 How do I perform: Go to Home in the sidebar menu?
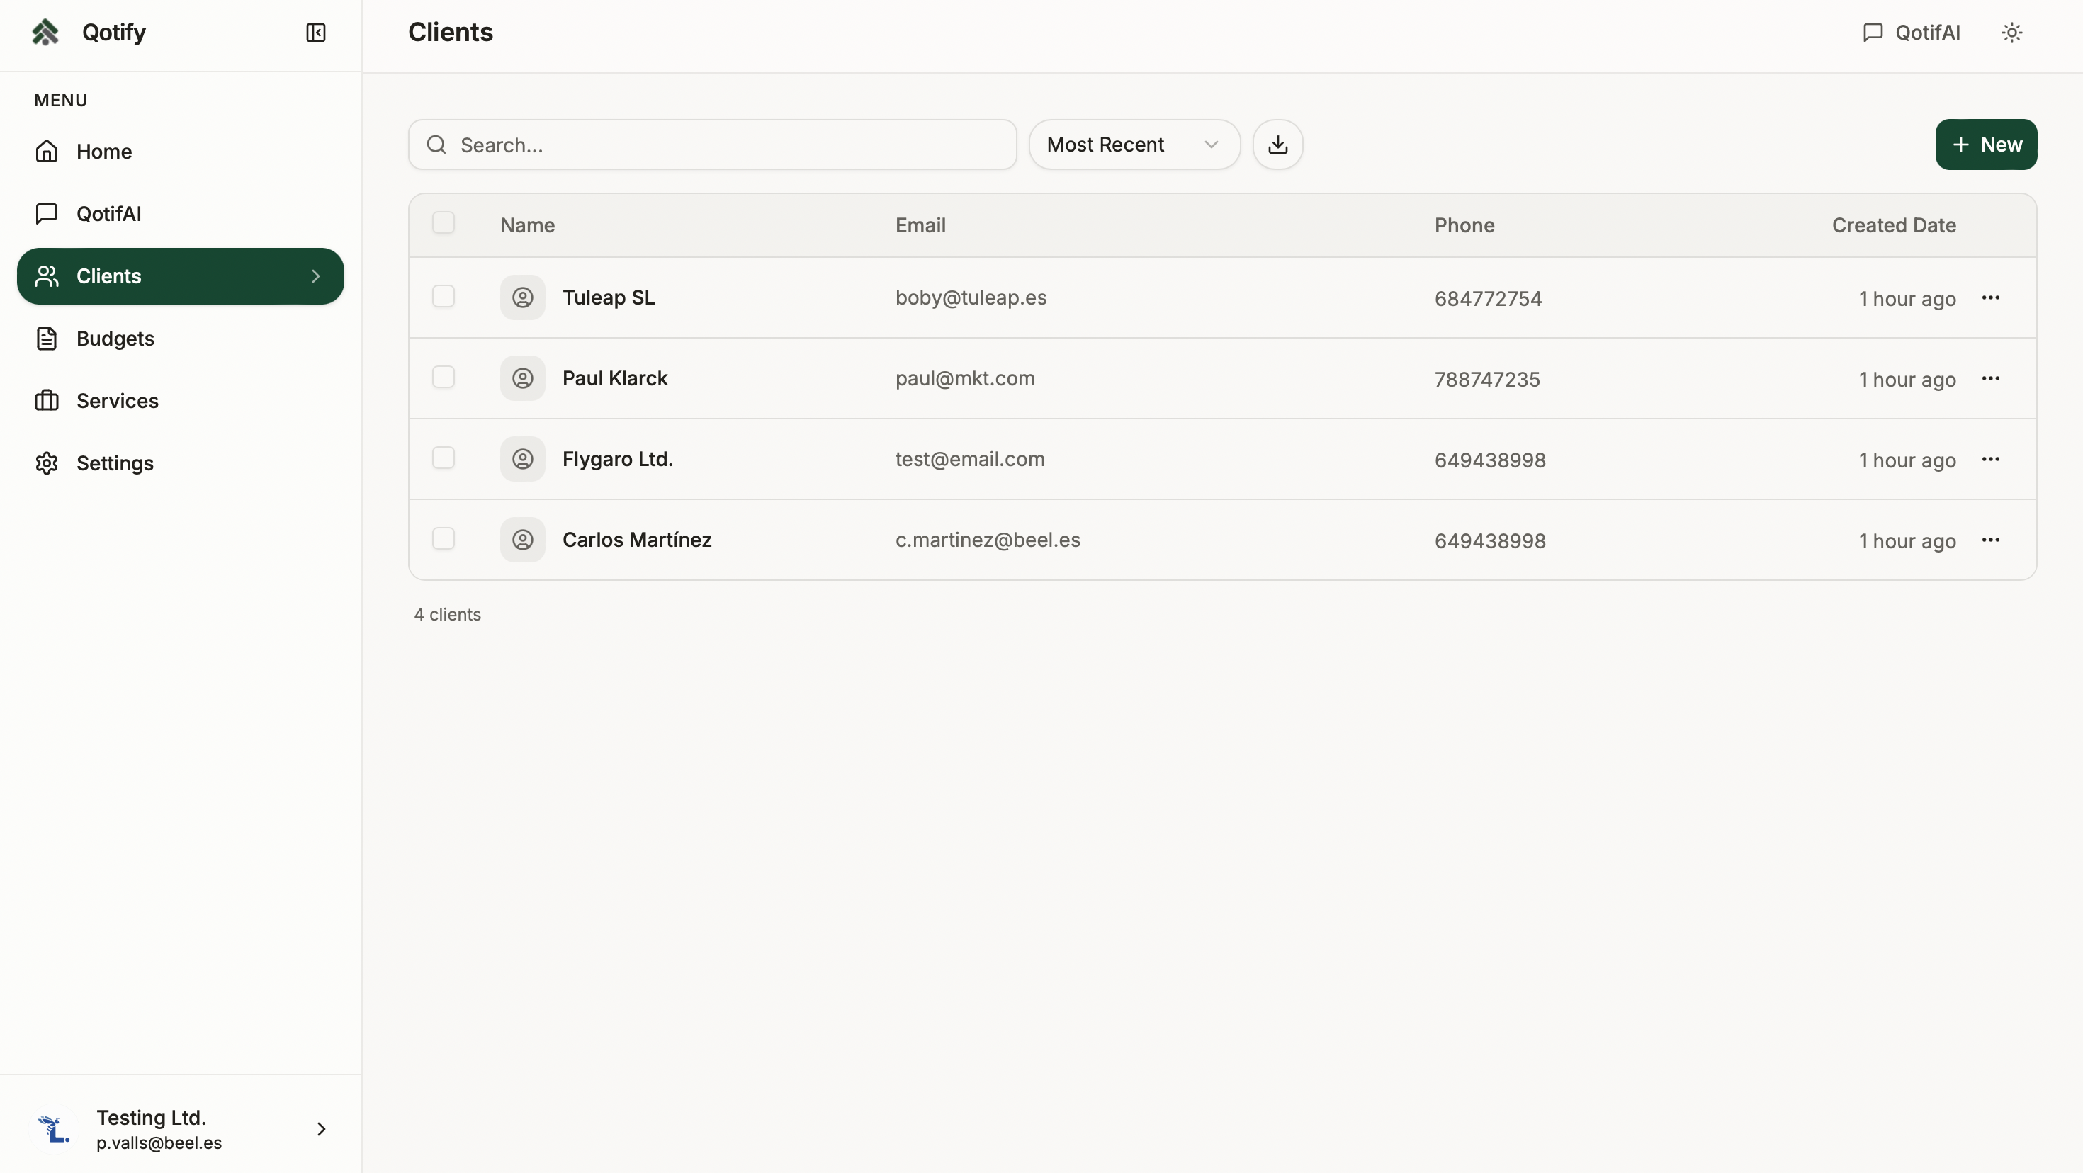pyautogui.click(x=104, y=151)
